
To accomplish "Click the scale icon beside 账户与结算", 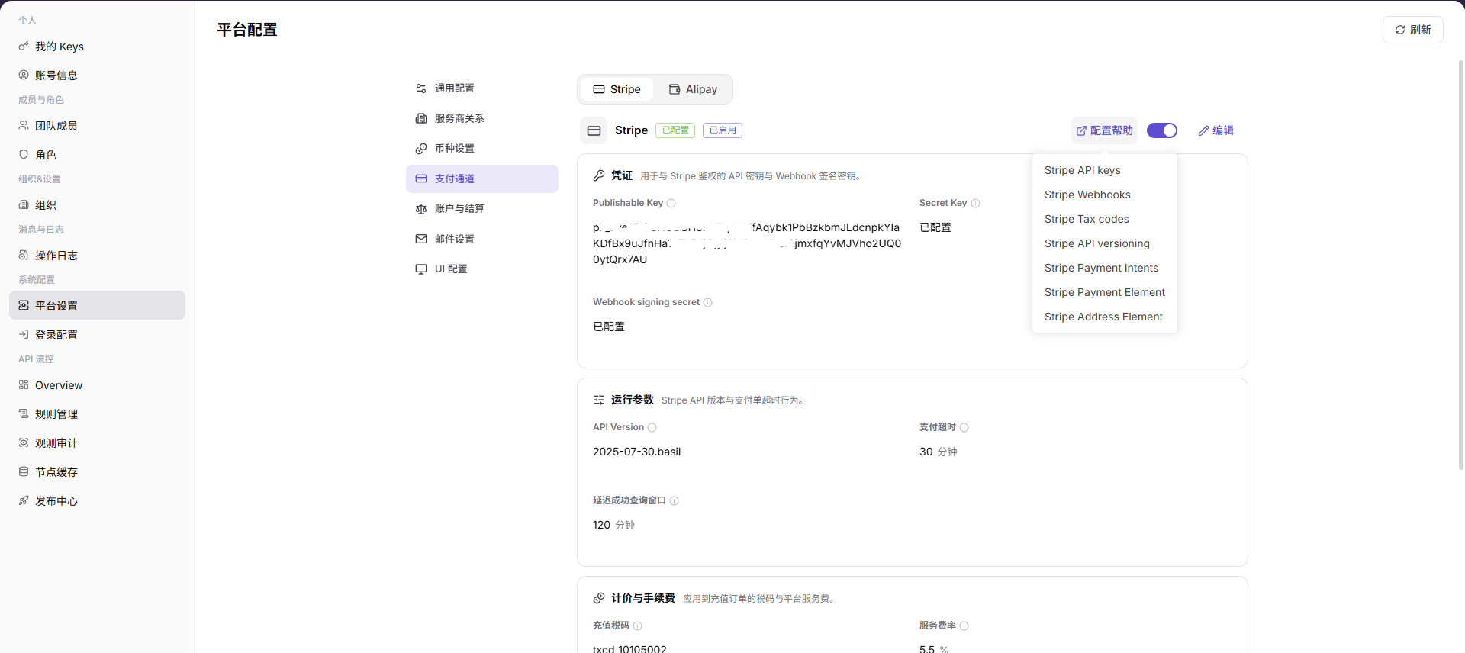I will click(x=421, y=208).
